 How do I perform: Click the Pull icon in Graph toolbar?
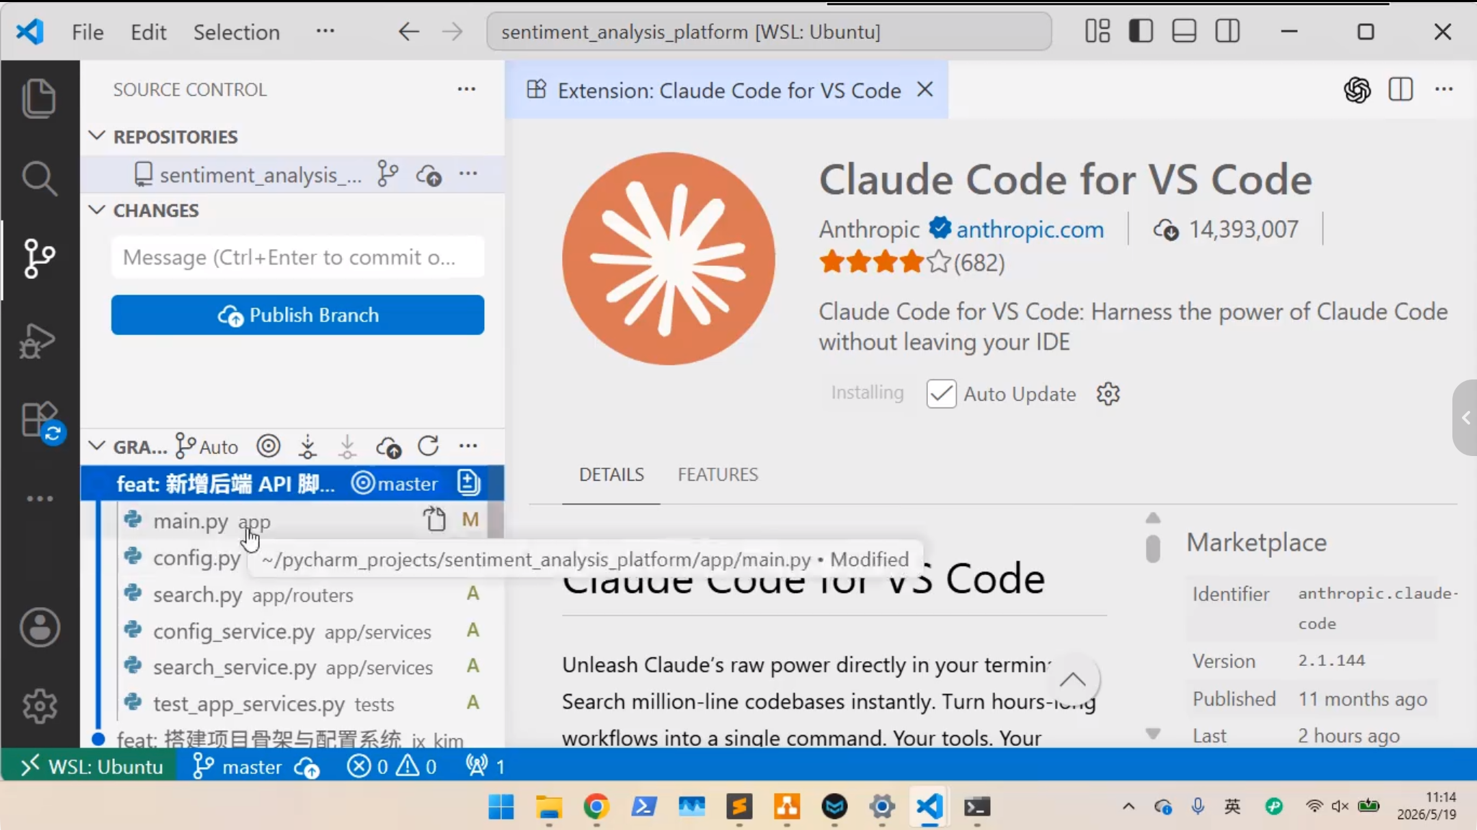click(x=347, y=446)
